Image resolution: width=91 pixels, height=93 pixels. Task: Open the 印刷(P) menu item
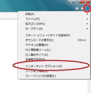(x=54, y=14)
